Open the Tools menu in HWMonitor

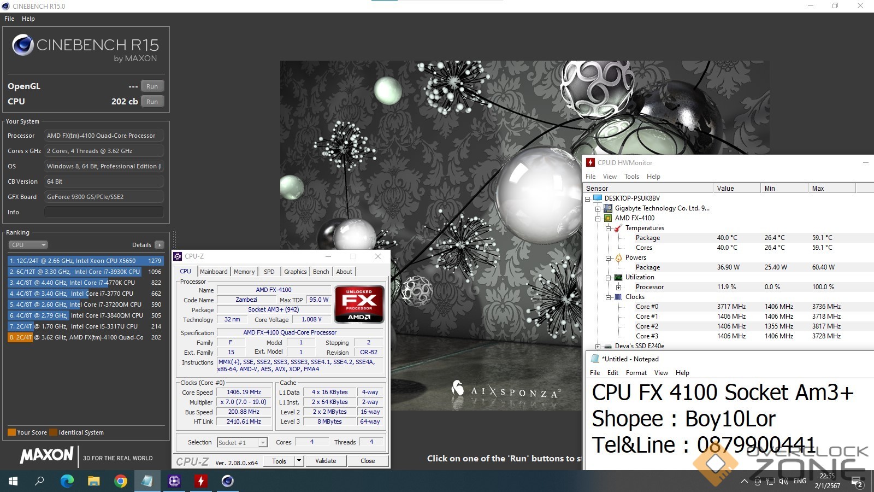click(631, 177)
